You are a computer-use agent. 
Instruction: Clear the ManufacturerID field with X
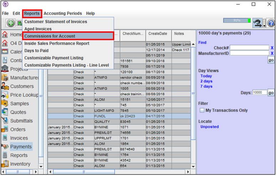tap(272, 53)
